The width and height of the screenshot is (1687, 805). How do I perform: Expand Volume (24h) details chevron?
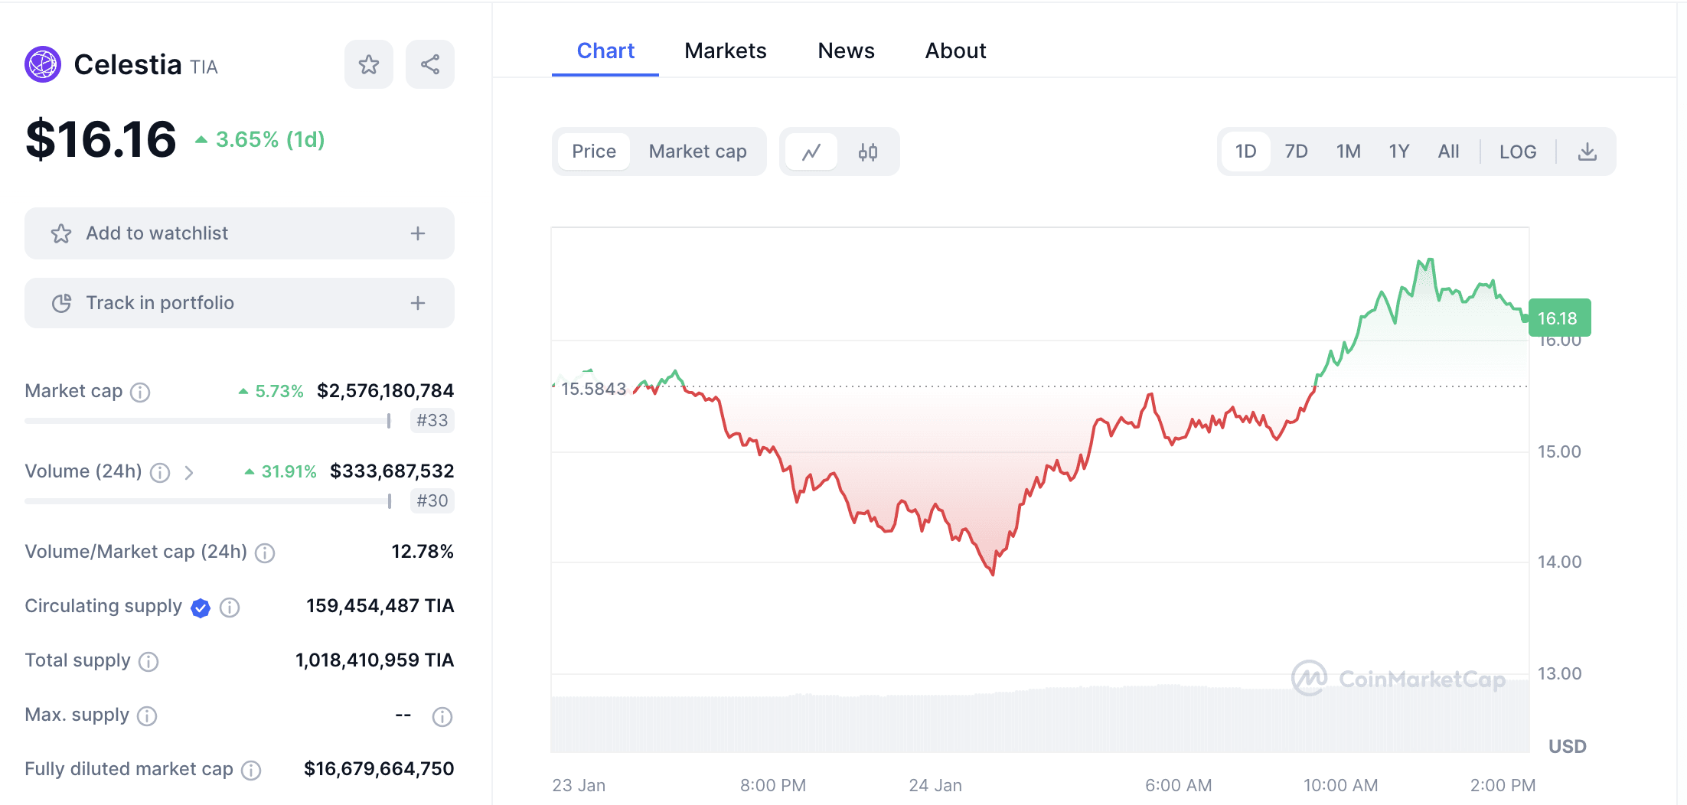[x=189, y=473]
